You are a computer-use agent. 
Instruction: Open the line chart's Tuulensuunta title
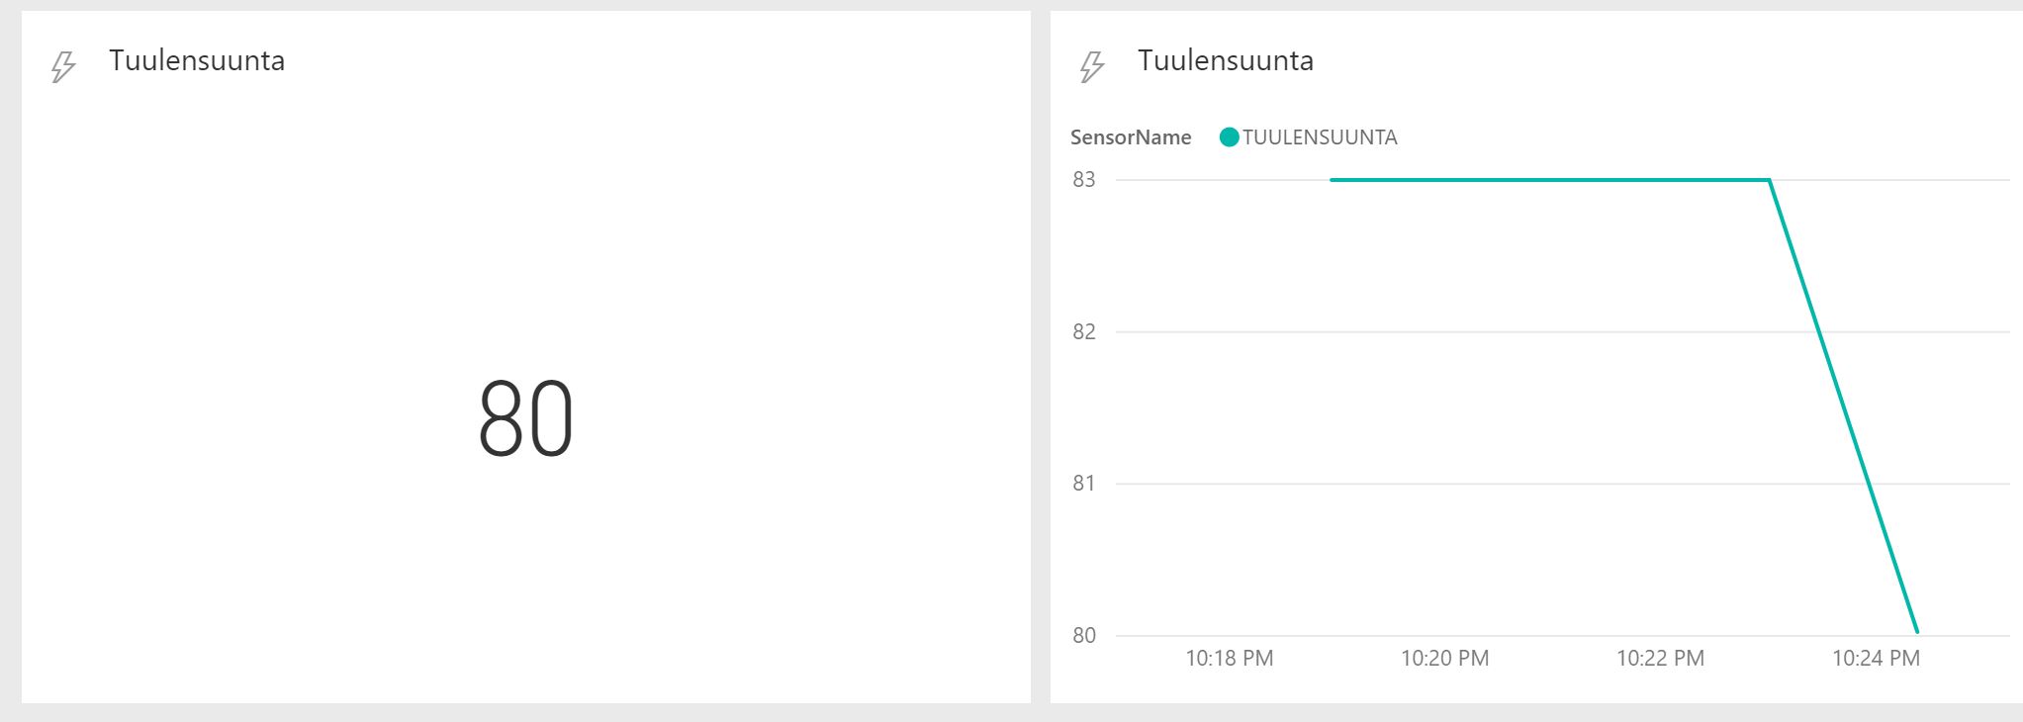(x=1226, y=60)
